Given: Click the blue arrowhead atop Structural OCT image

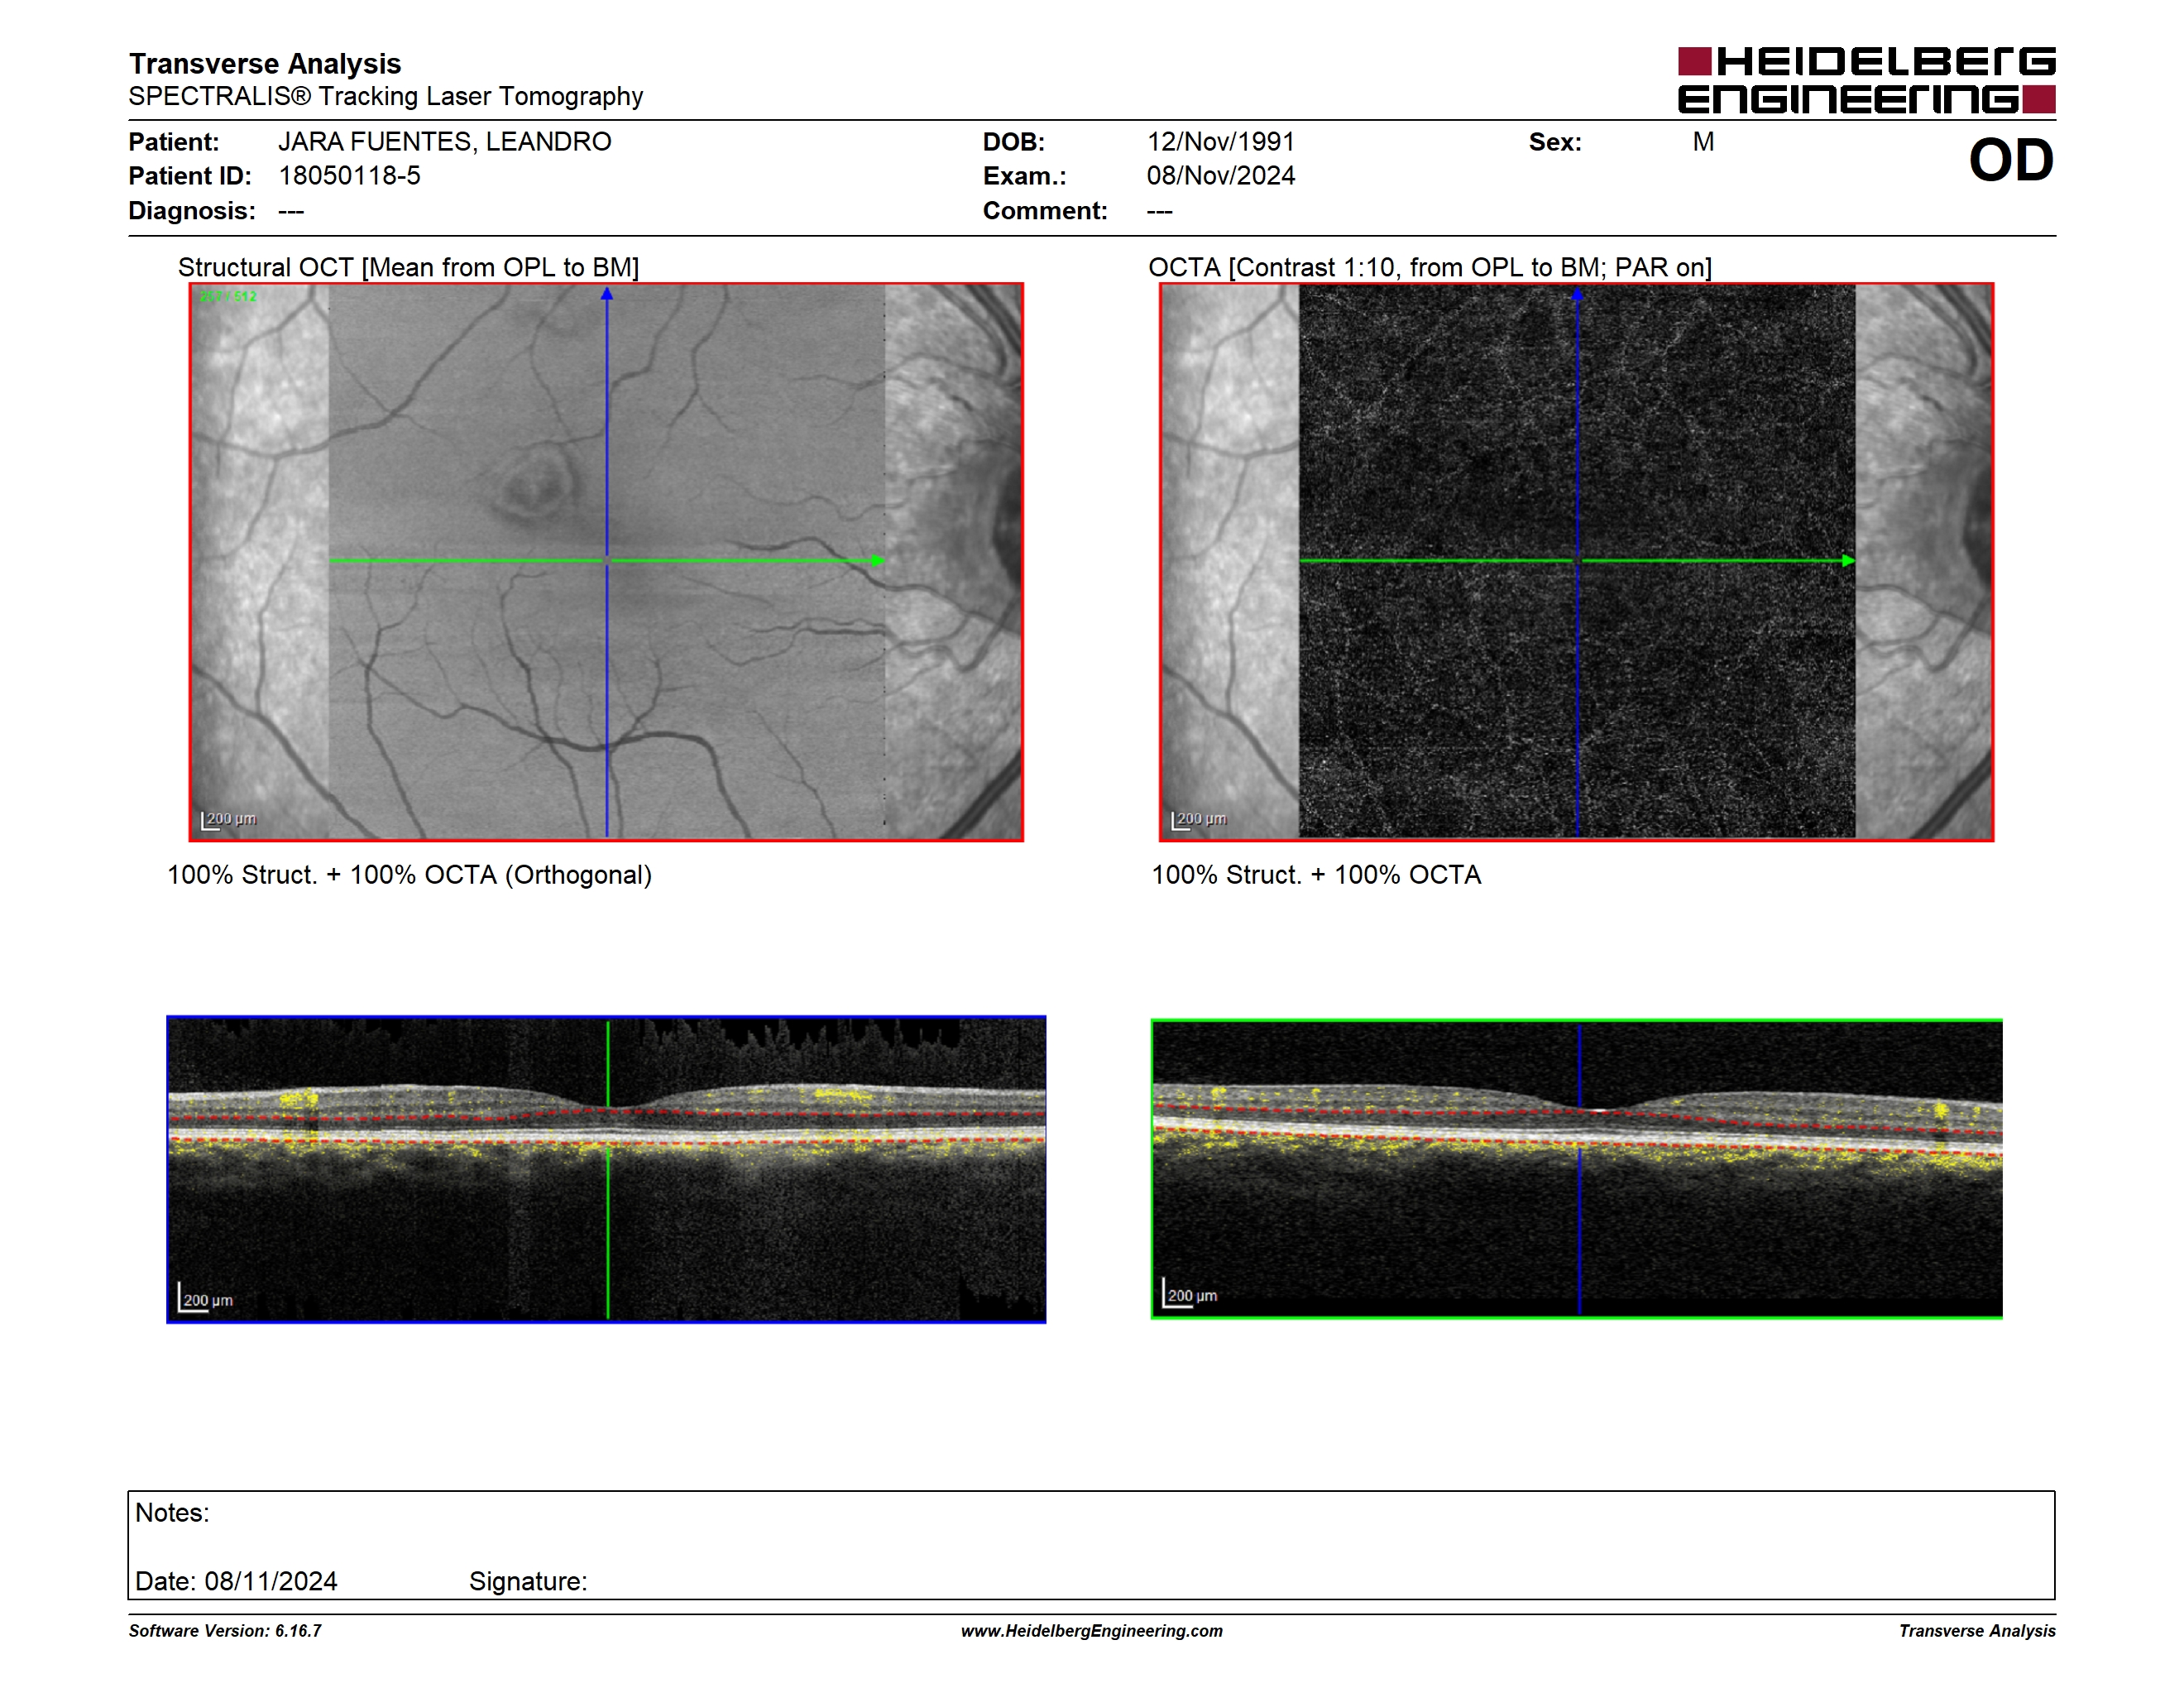Looking at the screenshot, I should tap(607, 294).
